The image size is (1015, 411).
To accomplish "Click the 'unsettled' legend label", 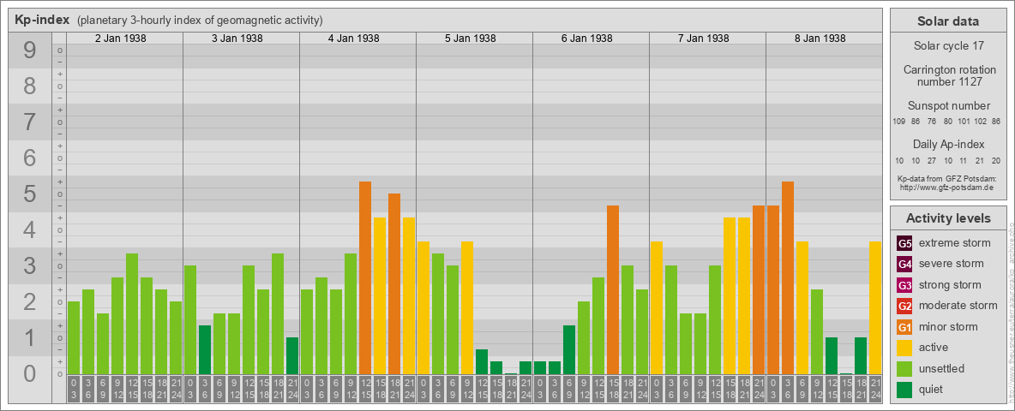I will [942, 368].
